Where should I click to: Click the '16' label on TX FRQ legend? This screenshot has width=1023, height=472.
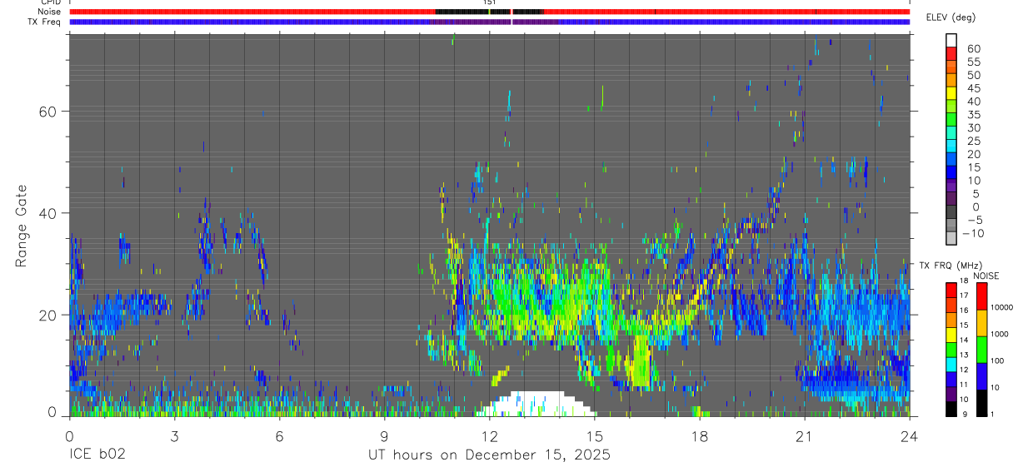pos(964,311)
